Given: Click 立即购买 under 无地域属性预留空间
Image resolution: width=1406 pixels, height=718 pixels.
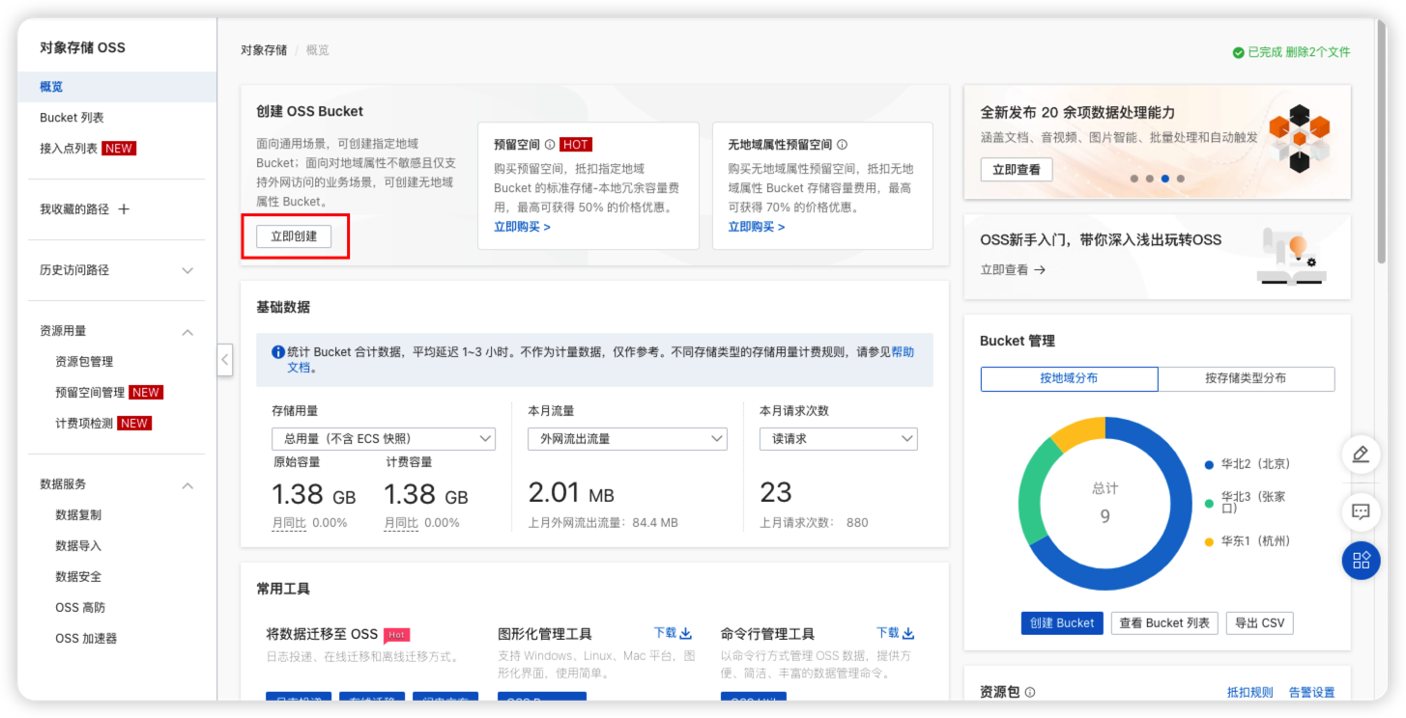Looking at the screenshot, I should coord(757,228).
